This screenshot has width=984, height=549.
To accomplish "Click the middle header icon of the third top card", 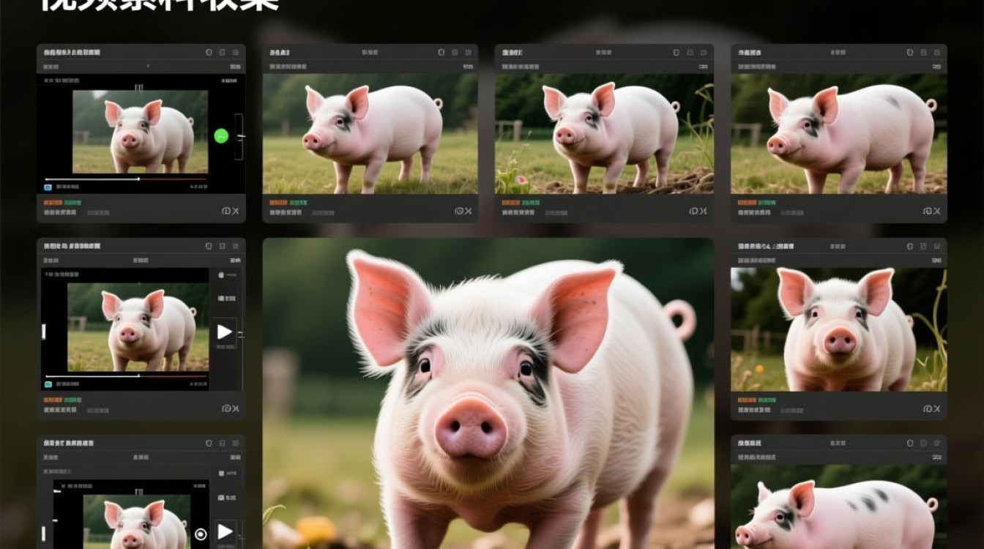I will [690, 53].
